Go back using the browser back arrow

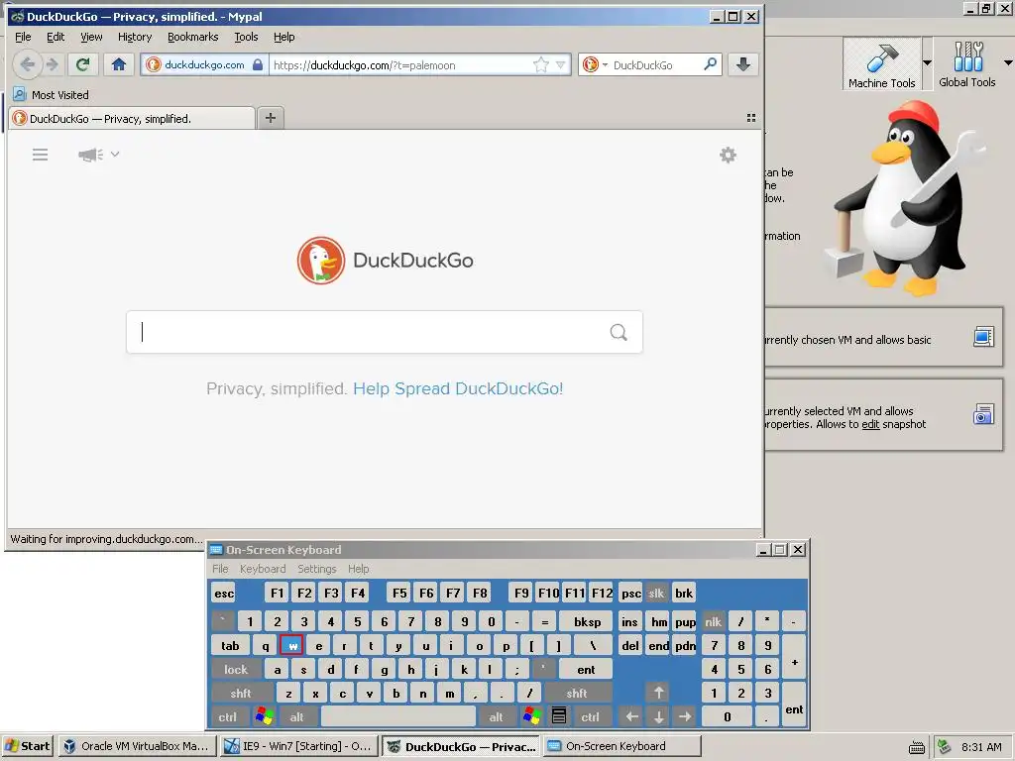pyautogui.click(x=27, y=64)
